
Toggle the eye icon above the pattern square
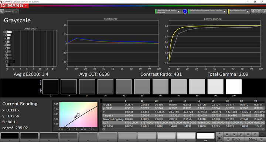[x=219, y=134]
